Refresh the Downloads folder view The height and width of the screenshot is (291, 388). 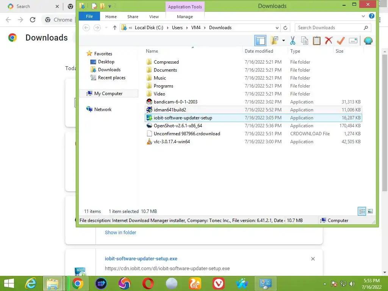285,28
